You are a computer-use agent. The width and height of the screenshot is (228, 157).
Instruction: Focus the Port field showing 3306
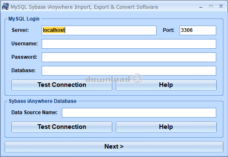coord(198,30)
